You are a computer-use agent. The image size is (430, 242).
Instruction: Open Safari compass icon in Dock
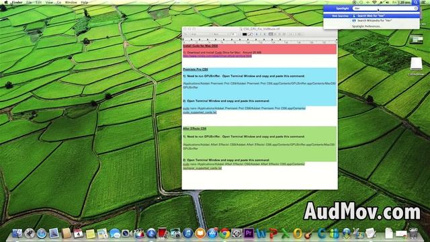click(42, 233)
